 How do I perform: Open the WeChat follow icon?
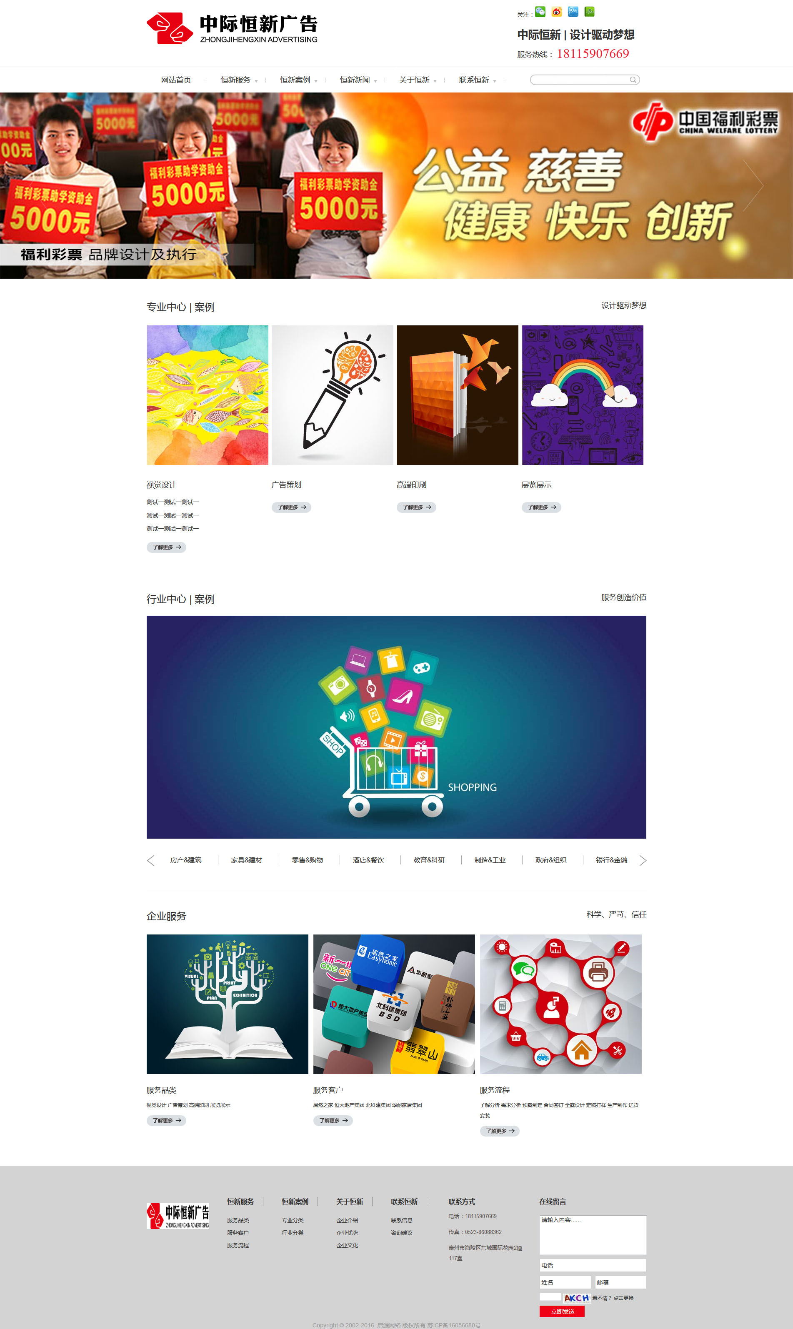540,12
